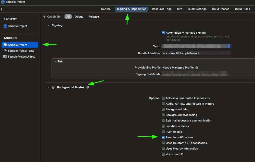Click the SampleProject project file icon
255x162 pixels.
click(5, 26)
